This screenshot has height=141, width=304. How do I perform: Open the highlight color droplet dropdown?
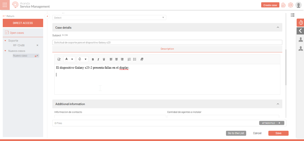[82, 59]
